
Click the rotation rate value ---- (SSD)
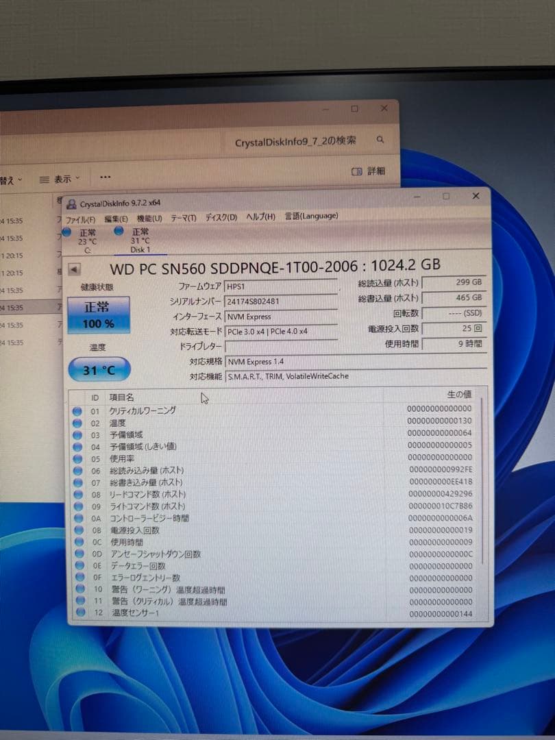(454, 313)
